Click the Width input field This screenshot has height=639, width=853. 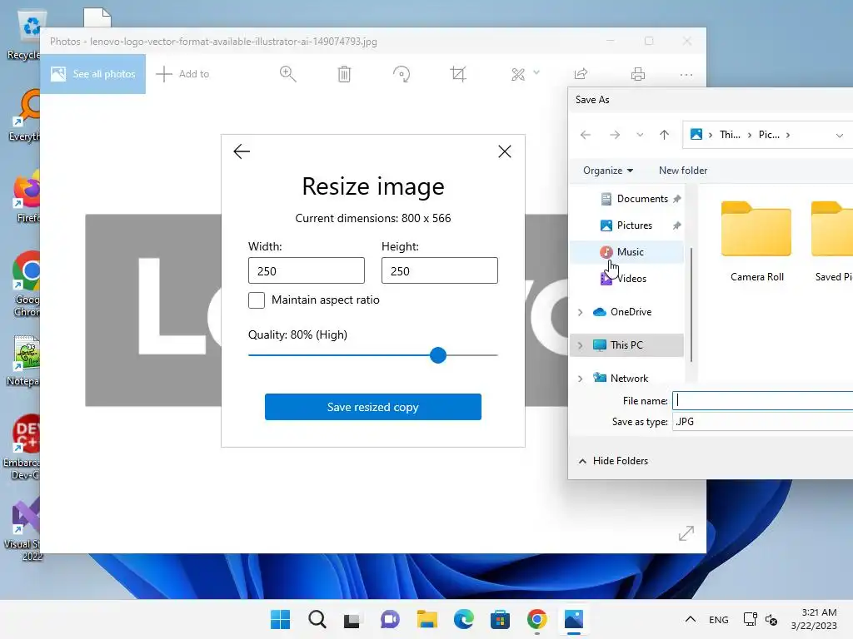tap(307, 270)
